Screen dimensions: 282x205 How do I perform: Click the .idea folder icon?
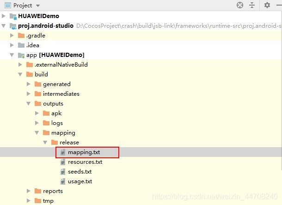tap(21, 45)
